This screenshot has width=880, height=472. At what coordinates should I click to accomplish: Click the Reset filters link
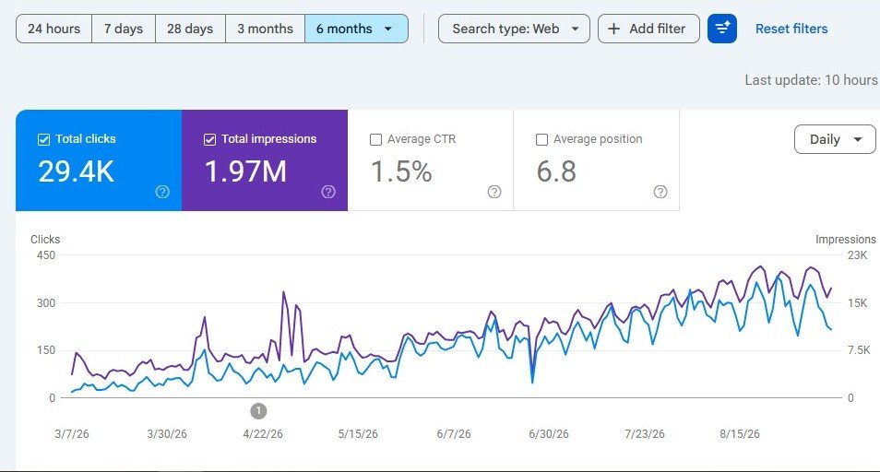click(x=791, y=29)
